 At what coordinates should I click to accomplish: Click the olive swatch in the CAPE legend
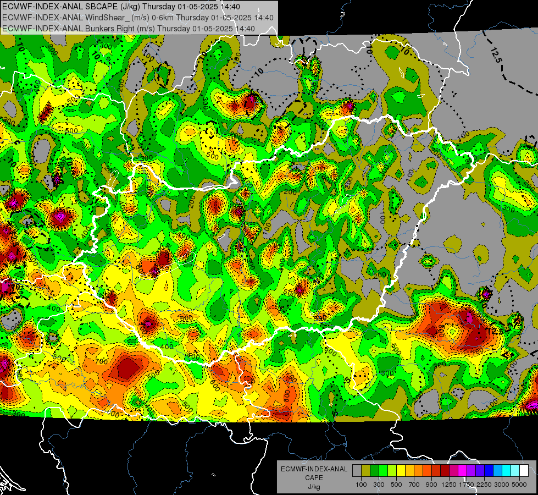point(365,471)
